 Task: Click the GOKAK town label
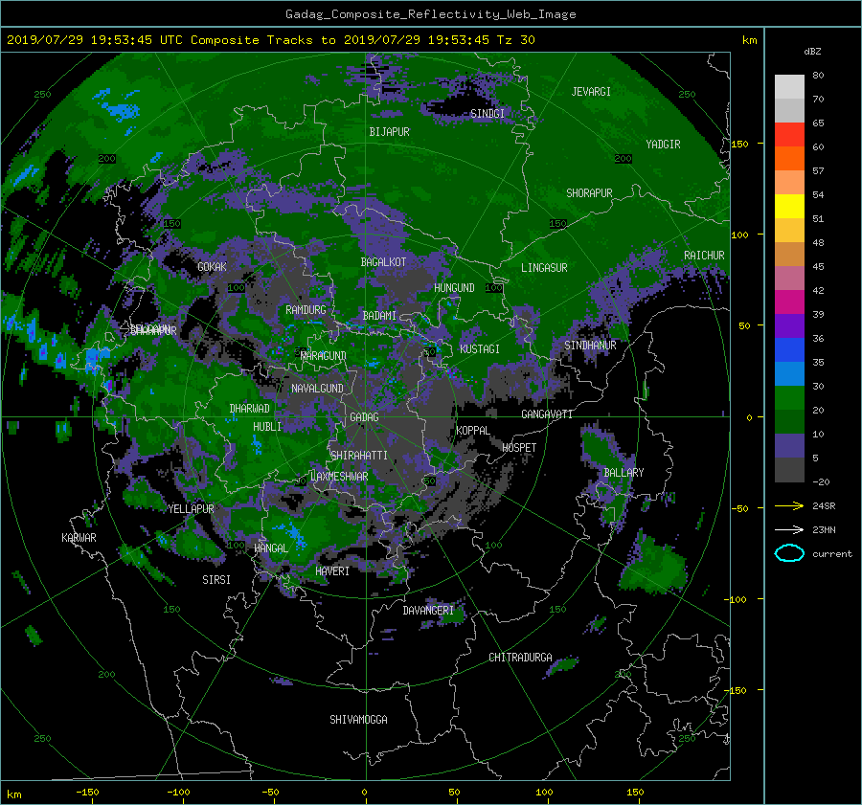coord(212,267)
